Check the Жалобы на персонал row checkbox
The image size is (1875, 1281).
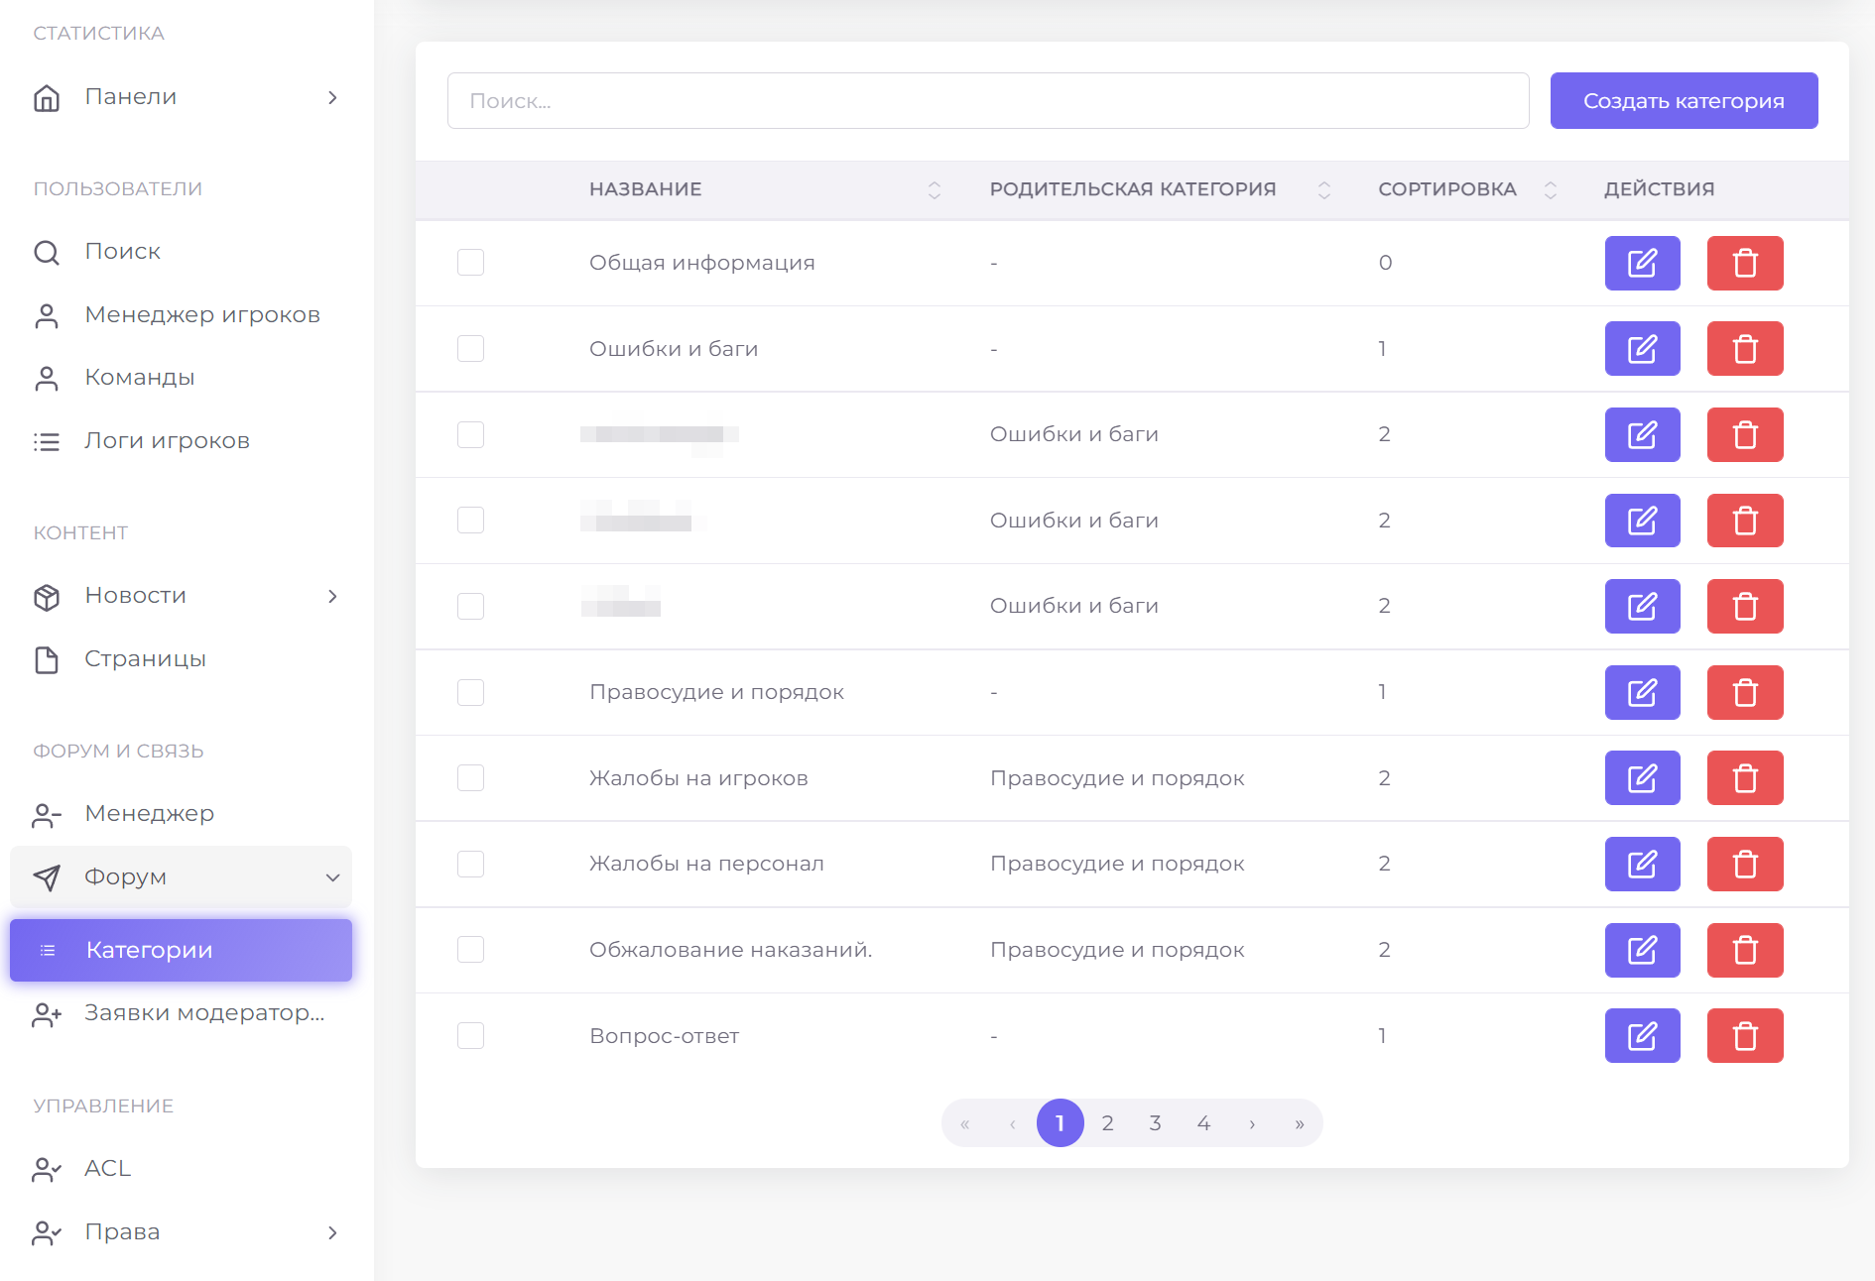tap(470, 864)
